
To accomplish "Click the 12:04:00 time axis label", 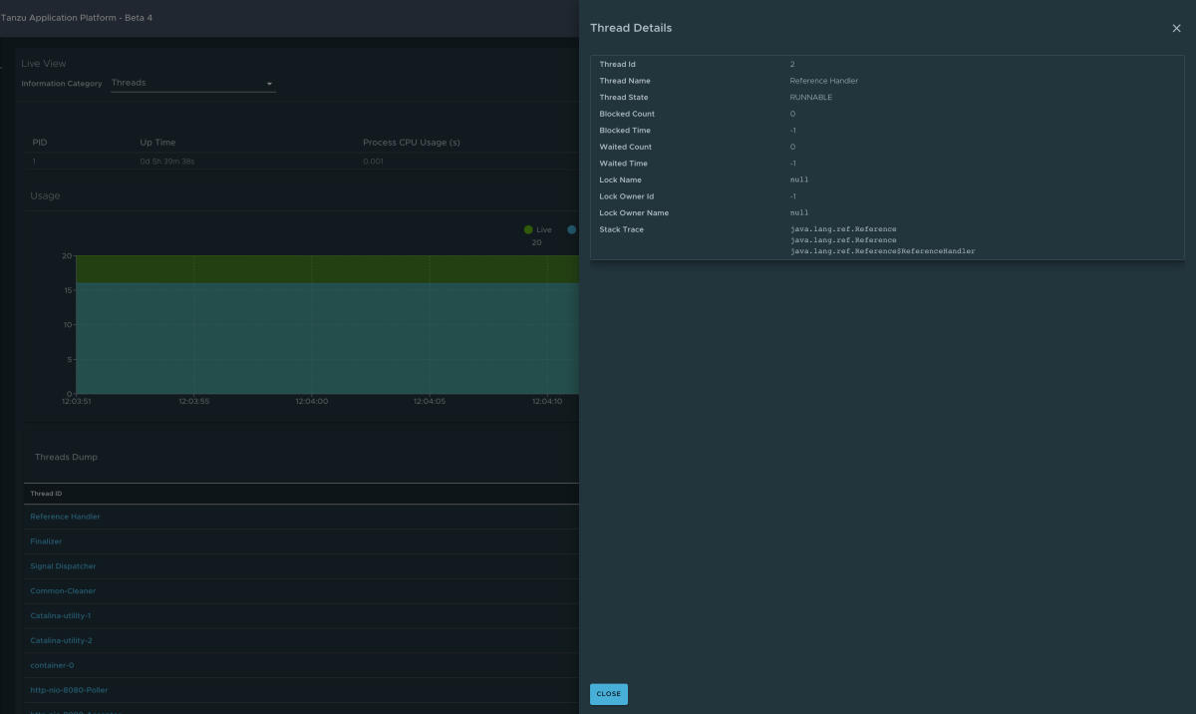I will pyautogui.click(x=312, y=401).
